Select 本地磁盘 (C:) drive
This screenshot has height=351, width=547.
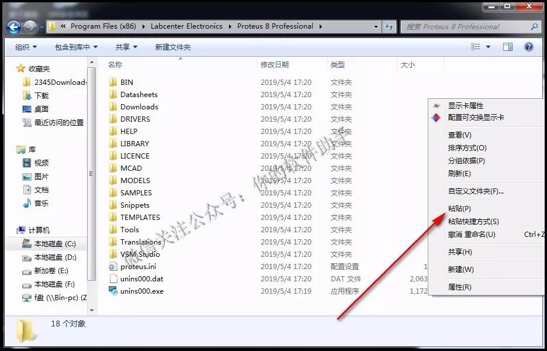tap(49, 244)
